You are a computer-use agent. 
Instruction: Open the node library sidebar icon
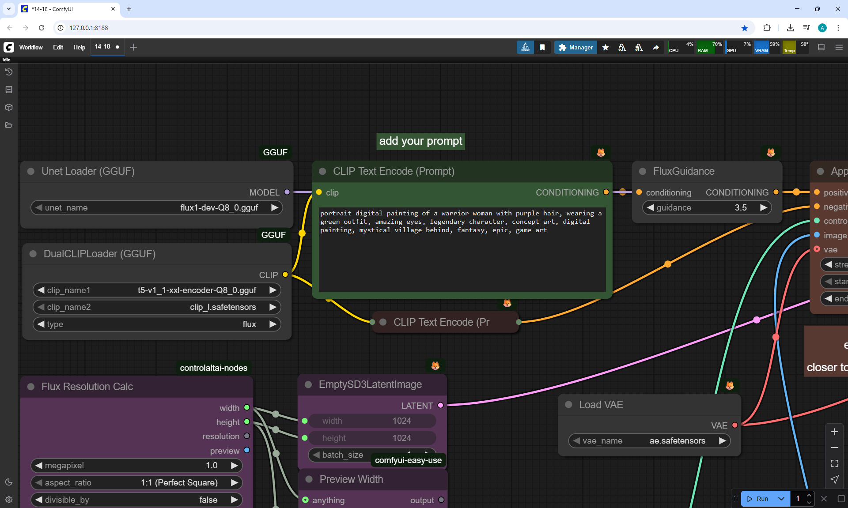[x=9, y=90]
